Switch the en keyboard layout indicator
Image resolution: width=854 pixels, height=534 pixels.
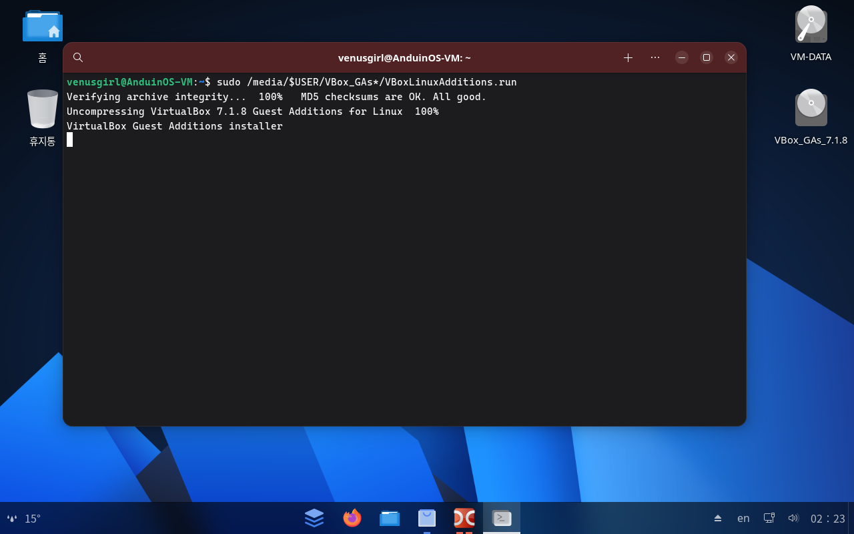(x=743, y=518)
